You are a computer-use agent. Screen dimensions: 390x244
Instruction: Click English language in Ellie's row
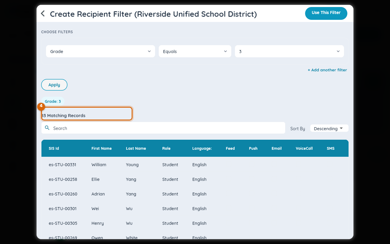pyautogui.click(x=199, y=179)
